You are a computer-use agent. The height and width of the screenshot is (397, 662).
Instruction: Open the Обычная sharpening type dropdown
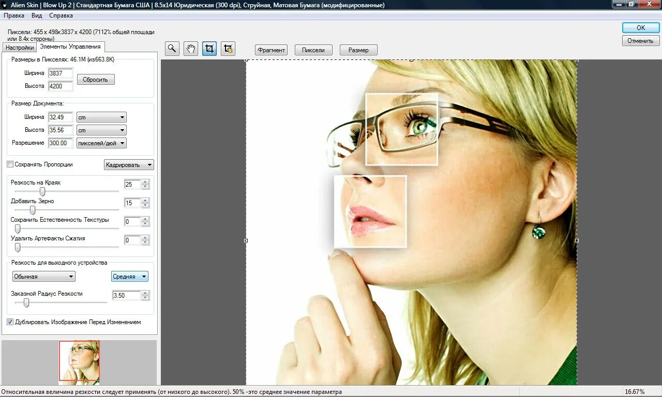pyautogui.click(x=44, y=277)
